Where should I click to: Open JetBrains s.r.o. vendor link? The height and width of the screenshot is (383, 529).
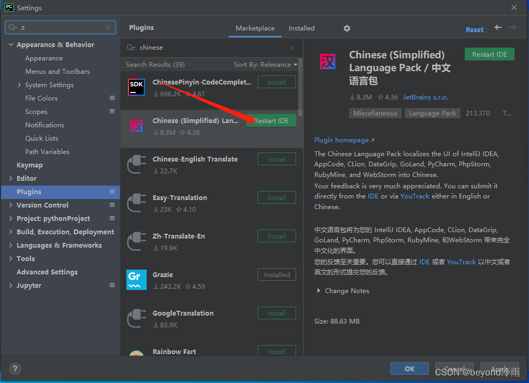tap(426, 97)
